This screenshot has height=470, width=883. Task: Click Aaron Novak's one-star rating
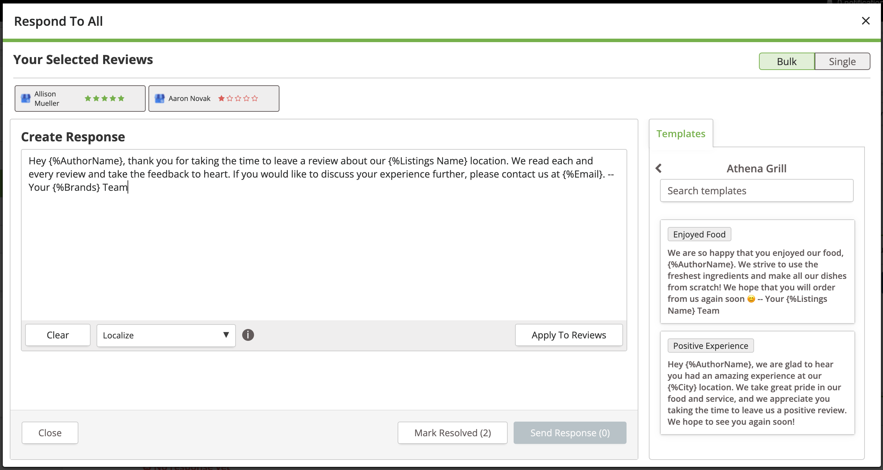238,99
